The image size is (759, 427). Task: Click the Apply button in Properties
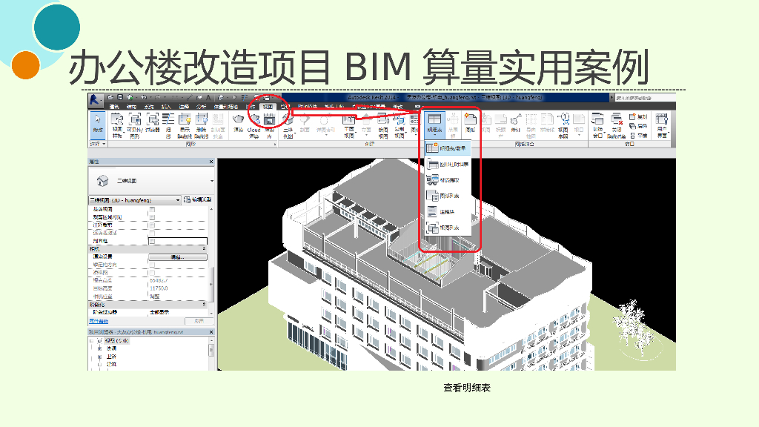coord(199,321)
